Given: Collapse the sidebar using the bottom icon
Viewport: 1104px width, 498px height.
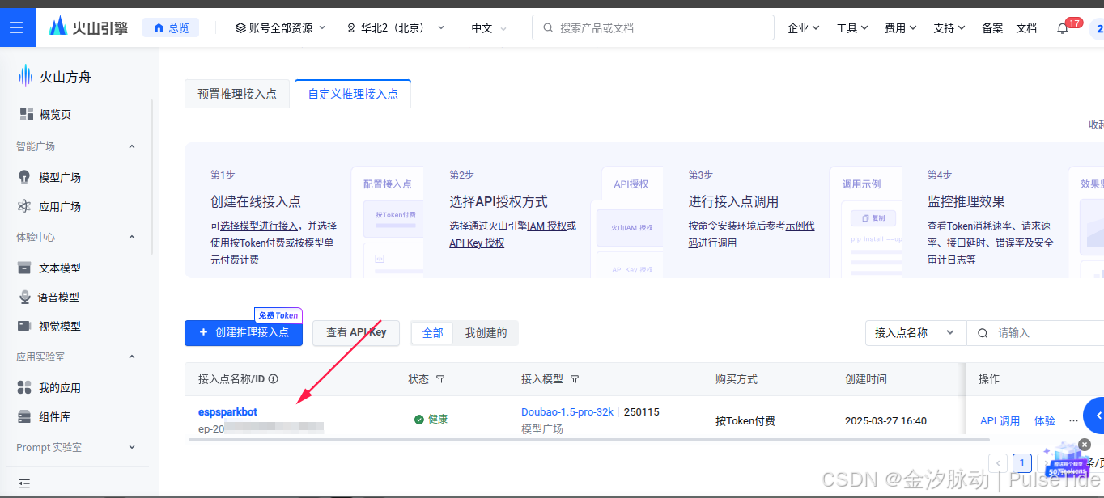Looking at the screenshot, I should coord(24,483).
